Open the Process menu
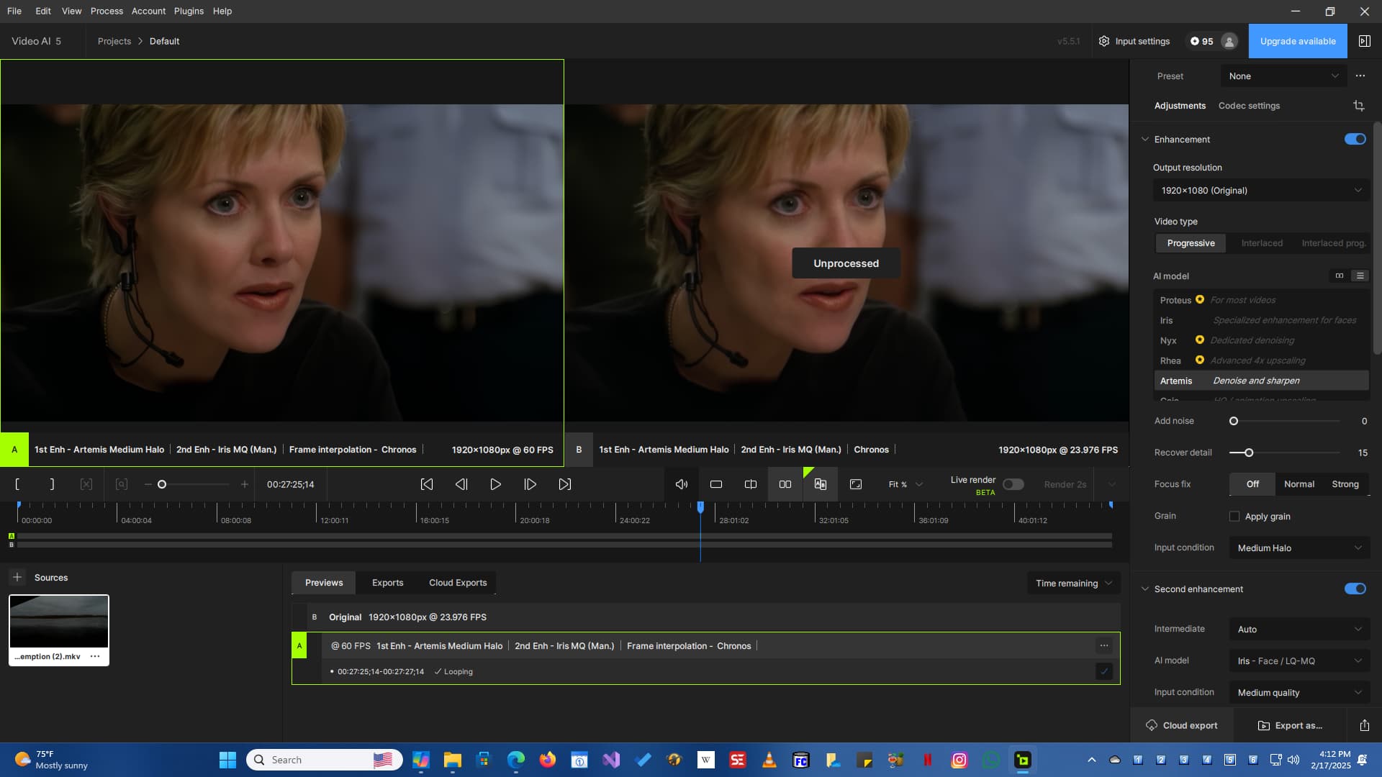Screen dimensions: 1382x777 coord(107,11)
